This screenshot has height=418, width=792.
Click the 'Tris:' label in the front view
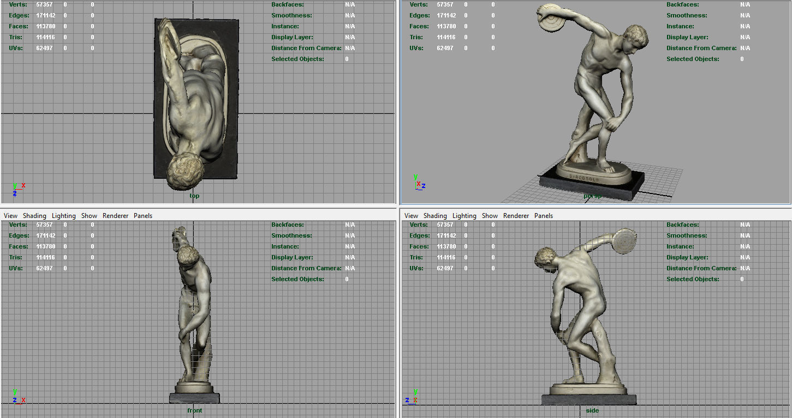tap(16, 257)
